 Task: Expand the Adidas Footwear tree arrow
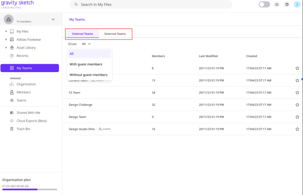6,39
